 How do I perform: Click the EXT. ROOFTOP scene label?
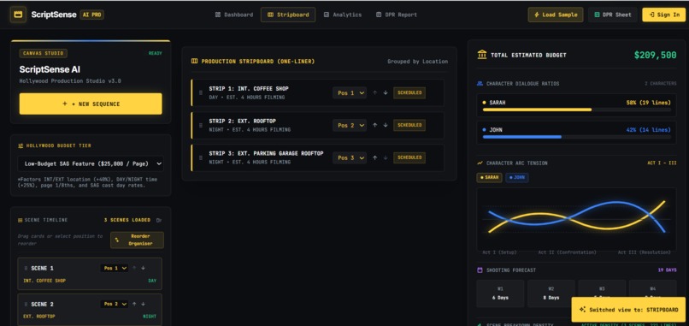click(x=39, y=317)
